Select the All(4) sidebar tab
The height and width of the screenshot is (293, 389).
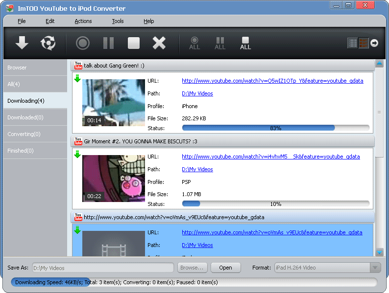pyautogui.click(x=35, y=84)
